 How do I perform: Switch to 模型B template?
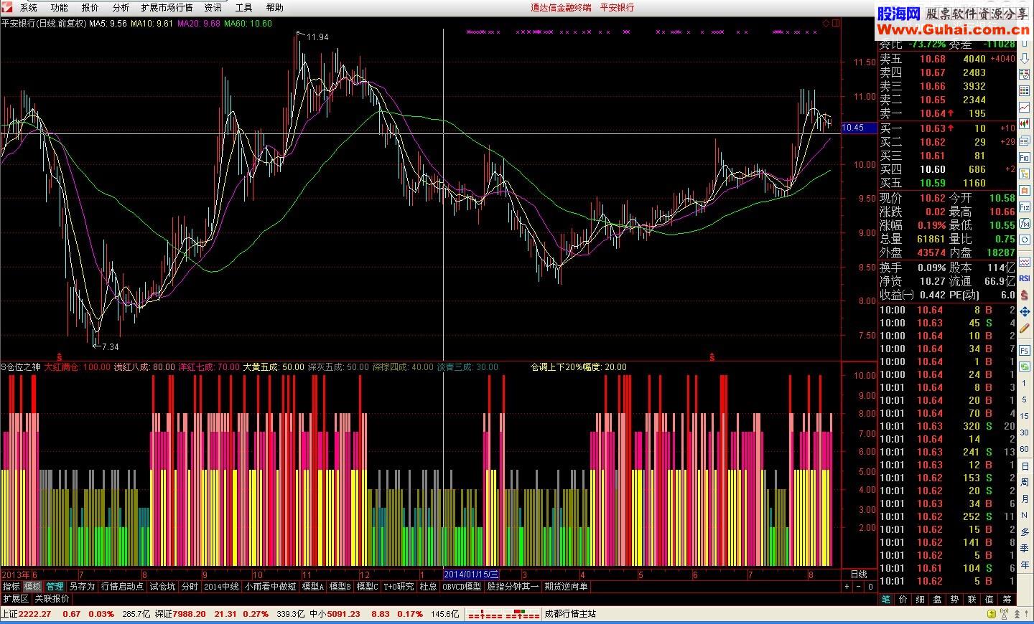(340, 587)
